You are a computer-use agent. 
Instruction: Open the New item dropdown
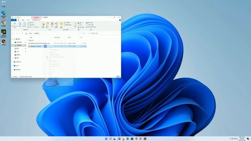click(67, 23)
